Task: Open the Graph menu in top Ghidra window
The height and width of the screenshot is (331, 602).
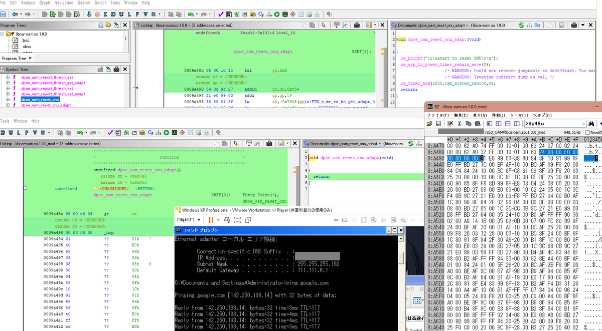Action: pos(45,3)
